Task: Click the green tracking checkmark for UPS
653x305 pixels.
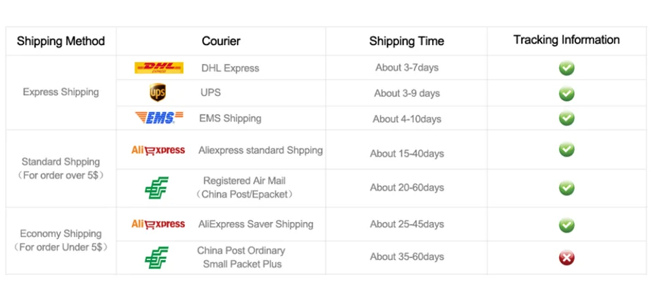Action: (x=567, y=93)
